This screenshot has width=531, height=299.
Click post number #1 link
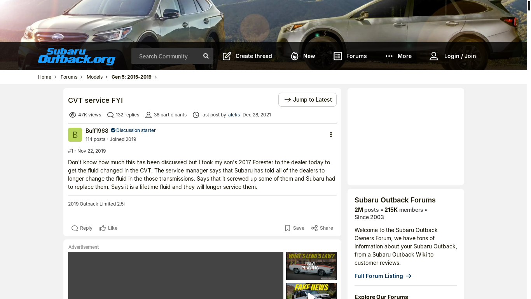tap(70, 151)
